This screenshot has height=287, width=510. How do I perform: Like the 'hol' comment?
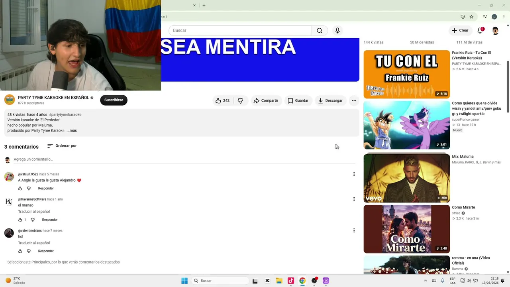20,251
